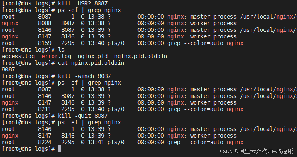Click 'grep --color=auto nginx' in PID 8159 row
The height and width of the screenshot is (157, 297).
pyautogui.click(x=205, y=43)
